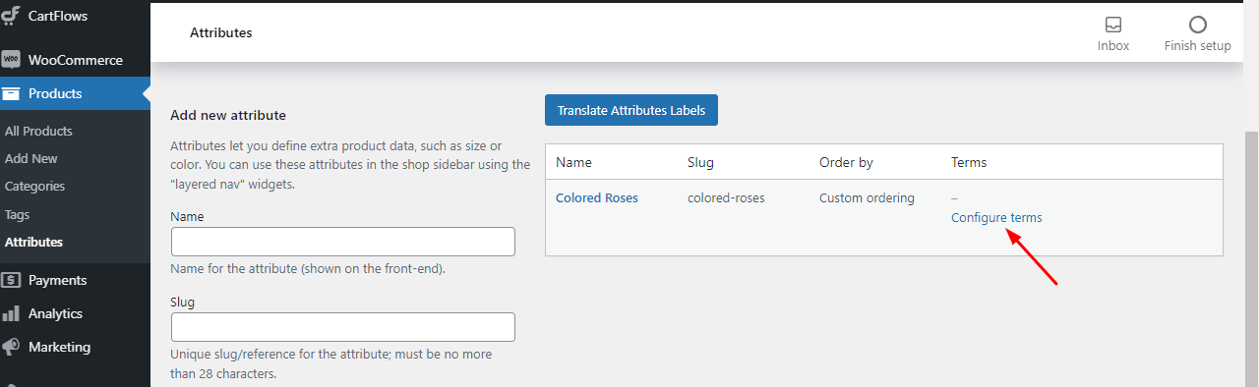1259x387 pixels.
Task: Click the Finish setup circle icon
Action: pyautogui.click(x=1197, y=25)
